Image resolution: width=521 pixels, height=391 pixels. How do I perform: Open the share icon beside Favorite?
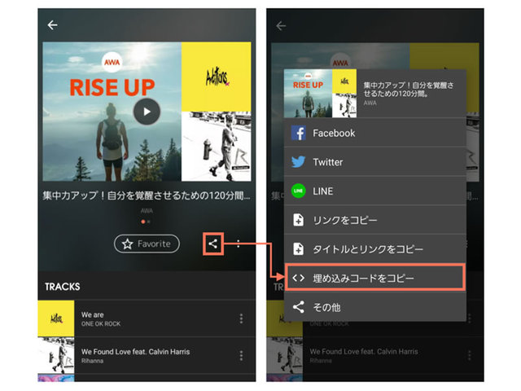pyautogui.click(x=213, y=244)
